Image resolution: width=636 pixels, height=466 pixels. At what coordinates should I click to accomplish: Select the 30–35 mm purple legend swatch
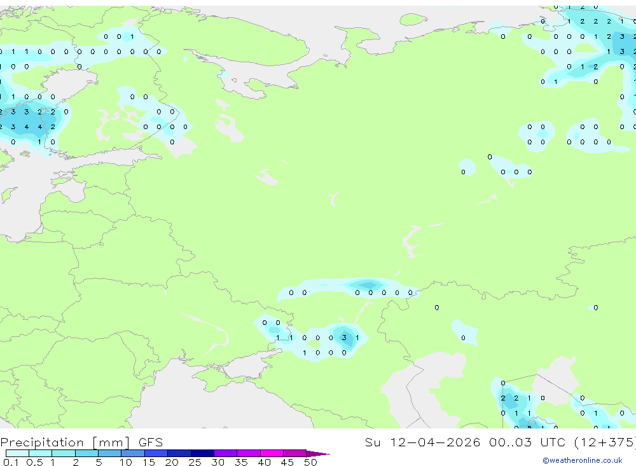(225, 453)
